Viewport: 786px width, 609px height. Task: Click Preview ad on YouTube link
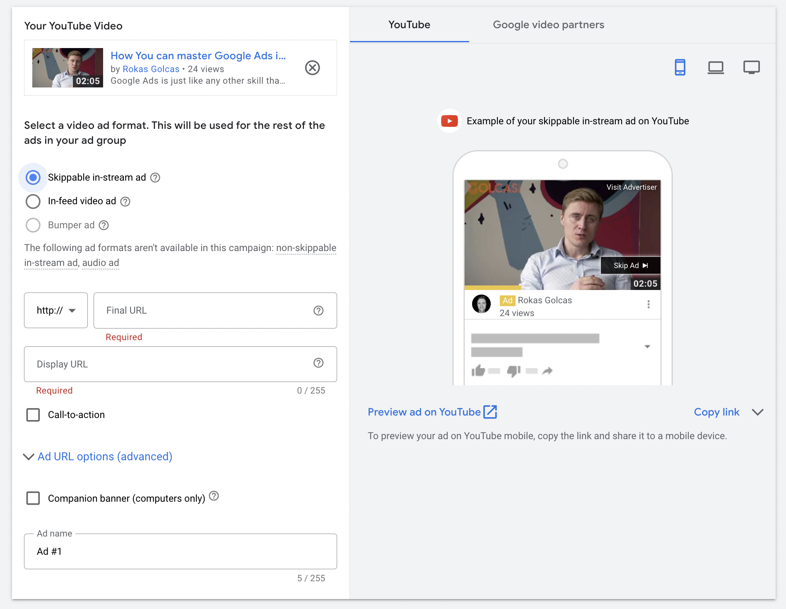424,412
